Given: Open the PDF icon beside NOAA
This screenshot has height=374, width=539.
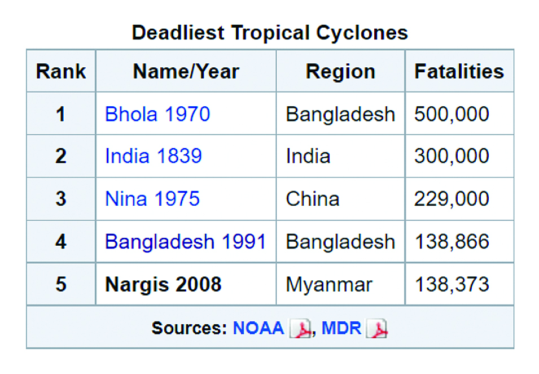Looking at the screenshot, I should coord(300,328).
